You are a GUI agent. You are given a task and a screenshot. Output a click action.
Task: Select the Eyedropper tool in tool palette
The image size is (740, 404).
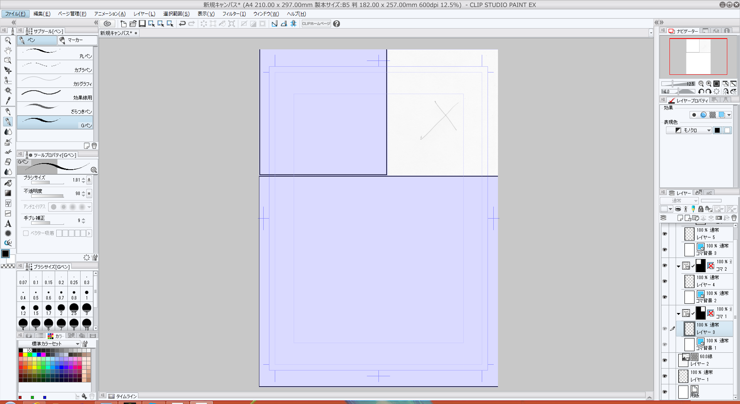(x=8, y=101)
